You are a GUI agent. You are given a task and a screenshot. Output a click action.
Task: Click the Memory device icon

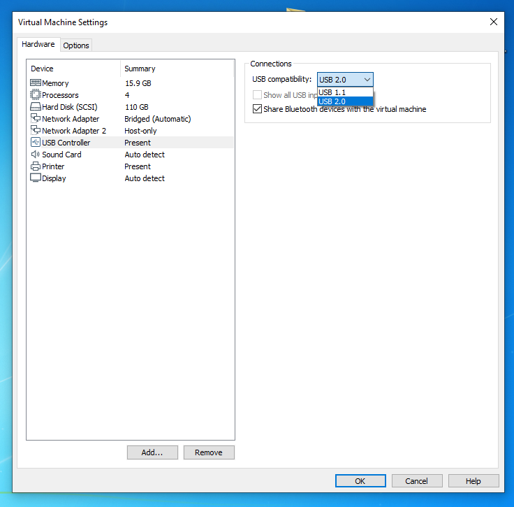coord(36,83)
